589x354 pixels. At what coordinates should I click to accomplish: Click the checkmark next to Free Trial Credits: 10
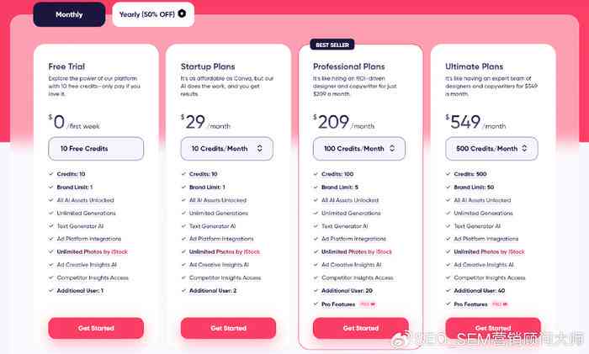pos(50,174)
